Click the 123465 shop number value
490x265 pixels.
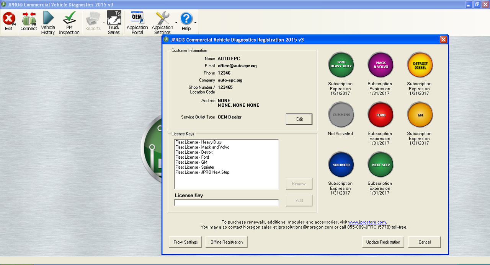coord(225,87)
